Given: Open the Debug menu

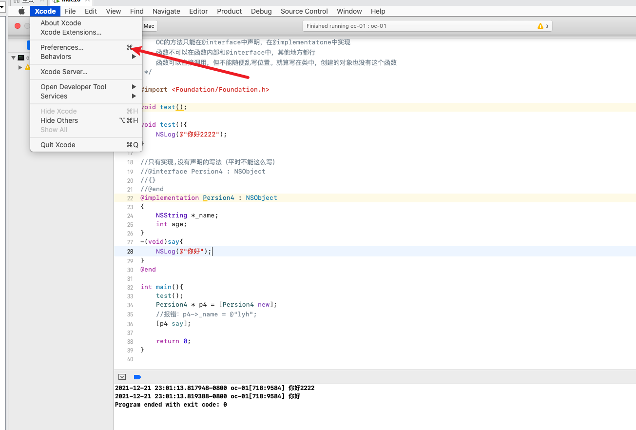Looking at the screenshot, I should click(261, 11).
